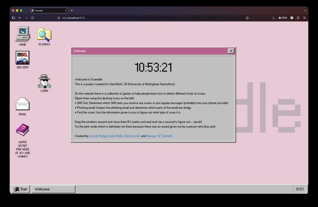Click the 10:53:21 clock display

point(153,67)
